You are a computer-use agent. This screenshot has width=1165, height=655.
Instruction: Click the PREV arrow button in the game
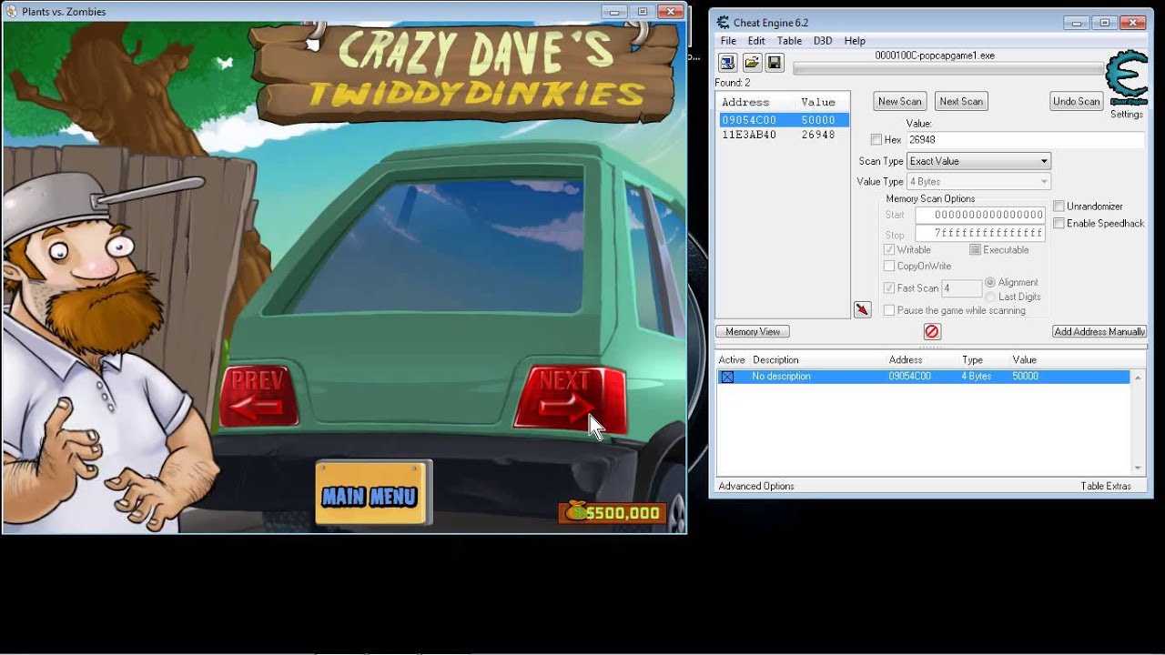[259, 396]
